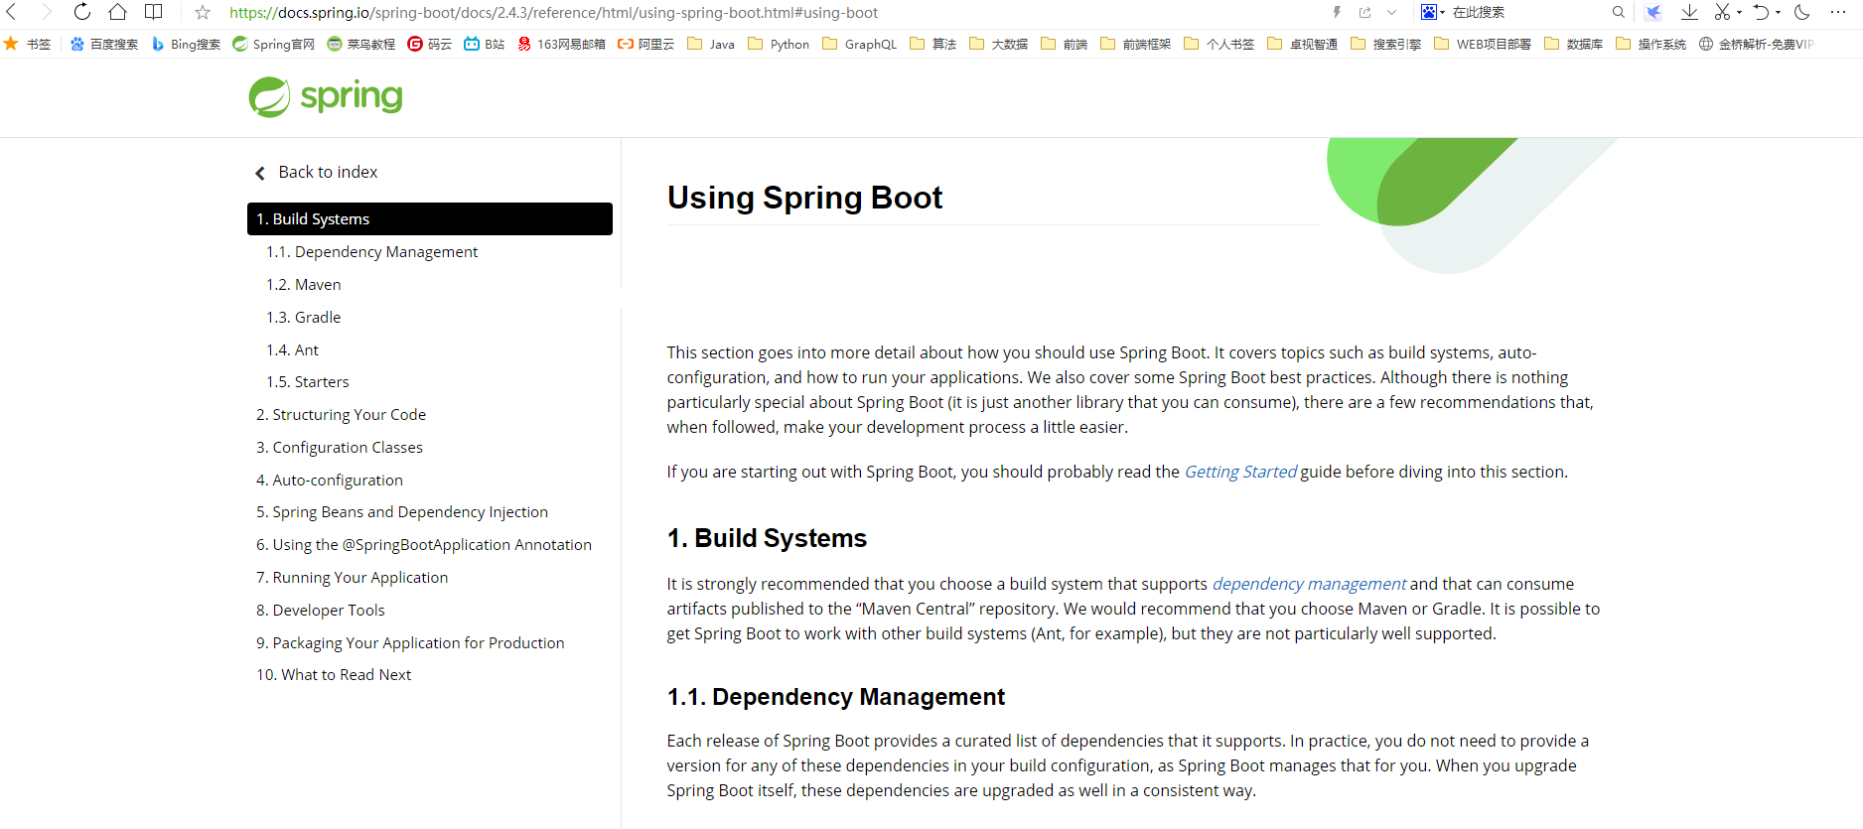Follow the Getting Started guide link

(x=1240, y=472)
